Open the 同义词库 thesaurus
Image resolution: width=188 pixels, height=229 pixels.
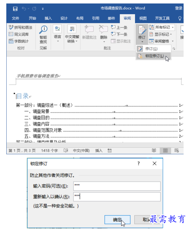[19, 34]
